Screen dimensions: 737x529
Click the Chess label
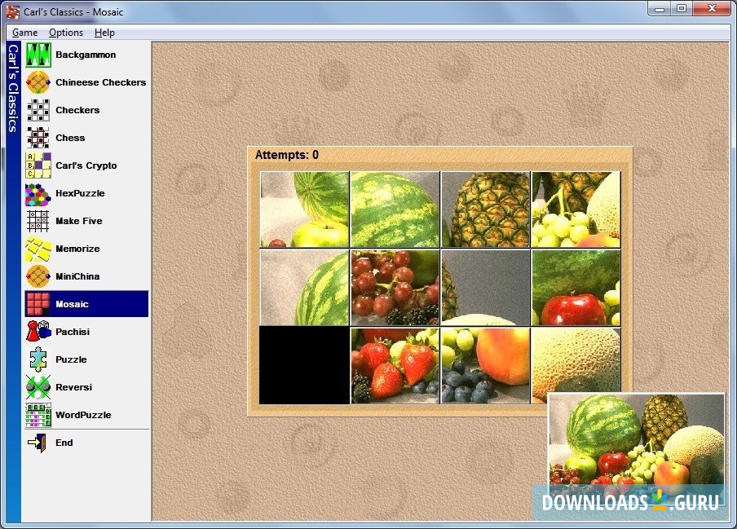pyautogui.click(x=70, y=138)
